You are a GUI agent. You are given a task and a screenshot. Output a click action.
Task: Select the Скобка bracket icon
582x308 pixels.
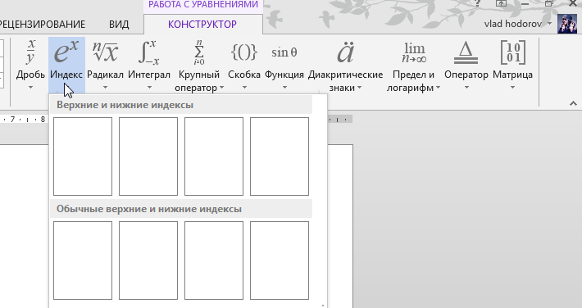point(243,52)
